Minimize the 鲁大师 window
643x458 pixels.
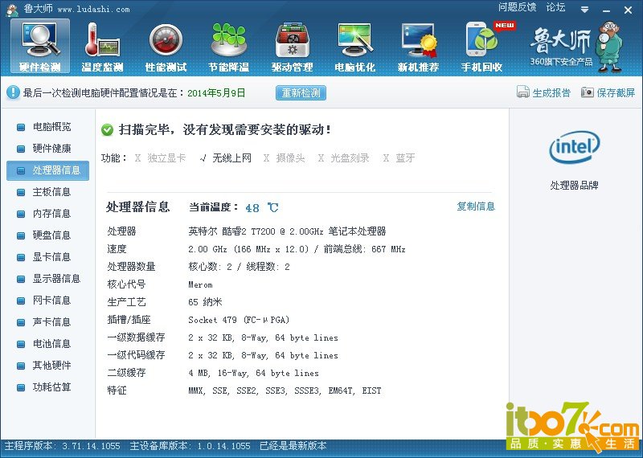[607, 10]
